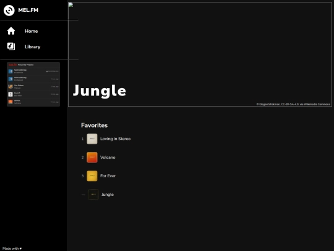Open the Library navigation label
This screenshot has width=334, height=251.
tap(33, 46)
